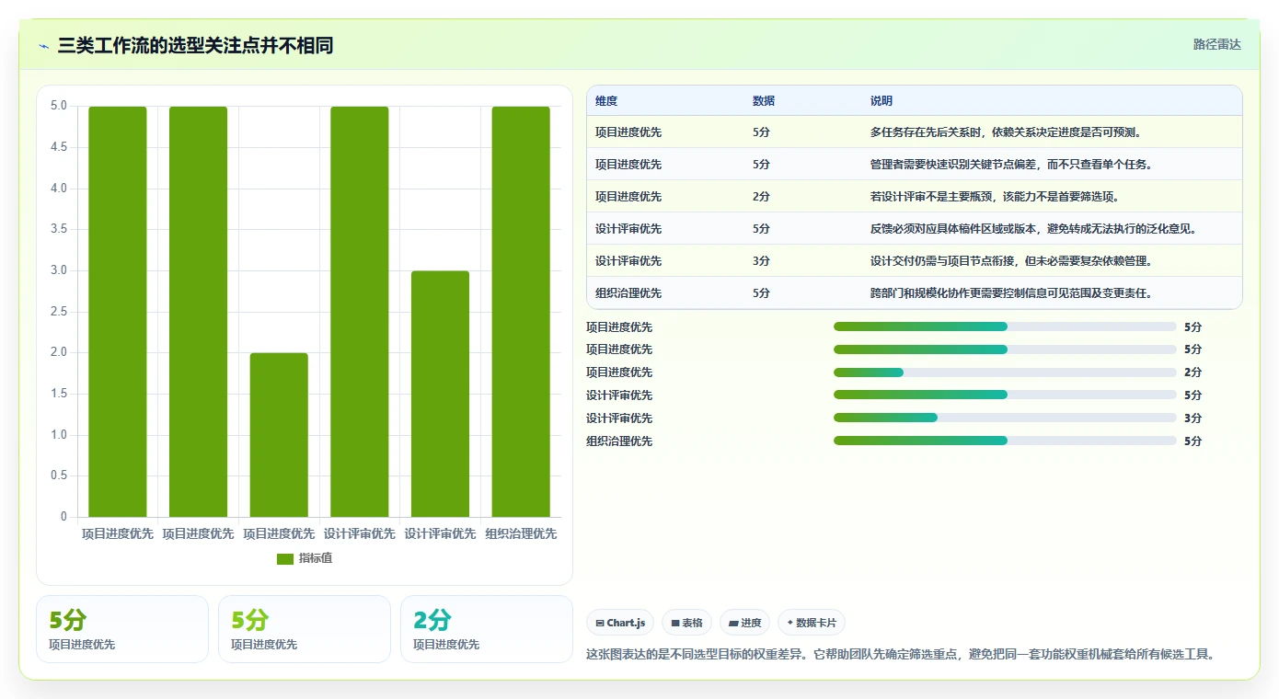This screenshot has width=1279, height=699.
Task: Click the 路径雷达 label in the header
Action: (x=1216, y=44)
